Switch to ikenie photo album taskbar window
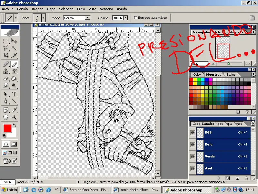 (137, 190)
